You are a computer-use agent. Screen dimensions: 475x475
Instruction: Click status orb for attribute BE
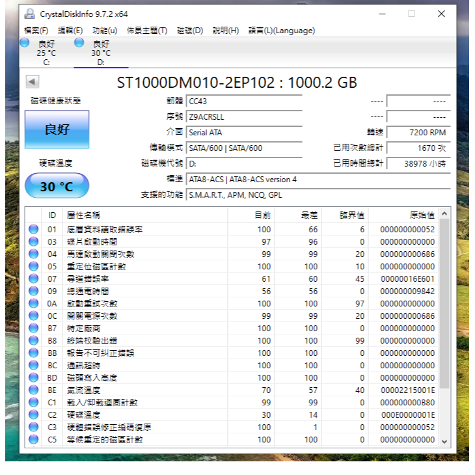pyautogui.click(x=34, y=390)
